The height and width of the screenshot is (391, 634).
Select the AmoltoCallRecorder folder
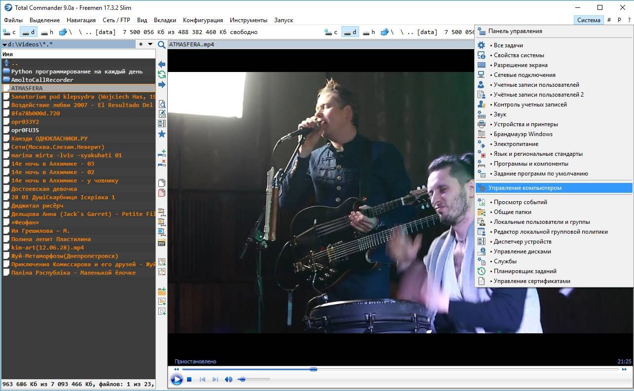pyautogui.click(x=78, y=80)
